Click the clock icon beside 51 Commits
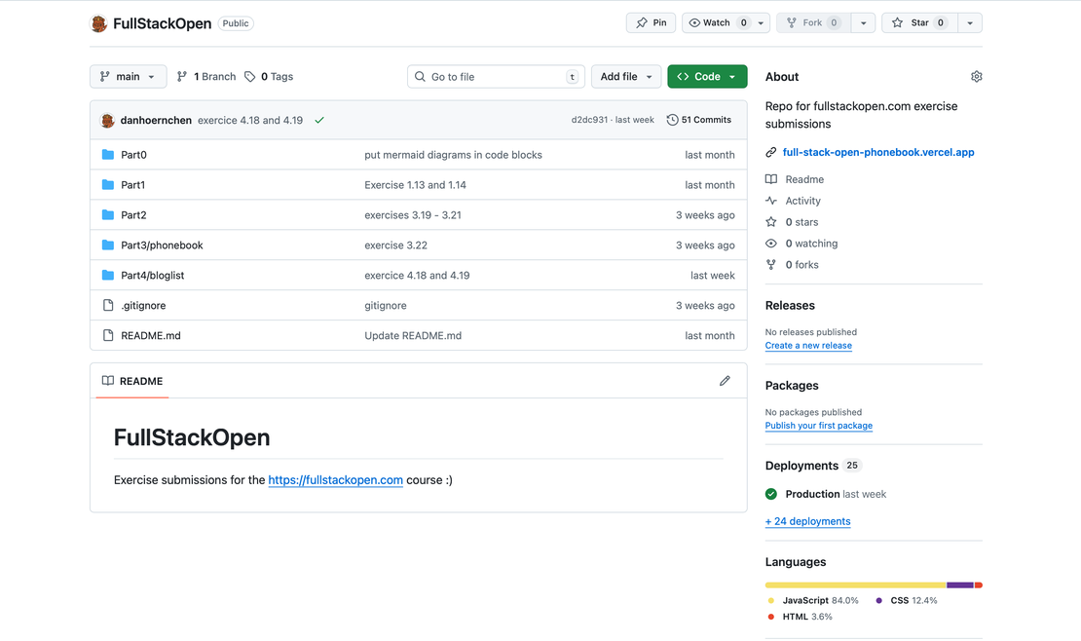Viewport: 1081px width, 641px height. pyautogui.click(x=672, y=119)
